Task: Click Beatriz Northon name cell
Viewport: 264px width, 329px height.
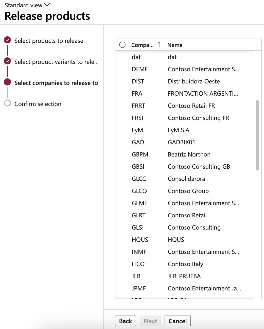Action: [189, 154]
